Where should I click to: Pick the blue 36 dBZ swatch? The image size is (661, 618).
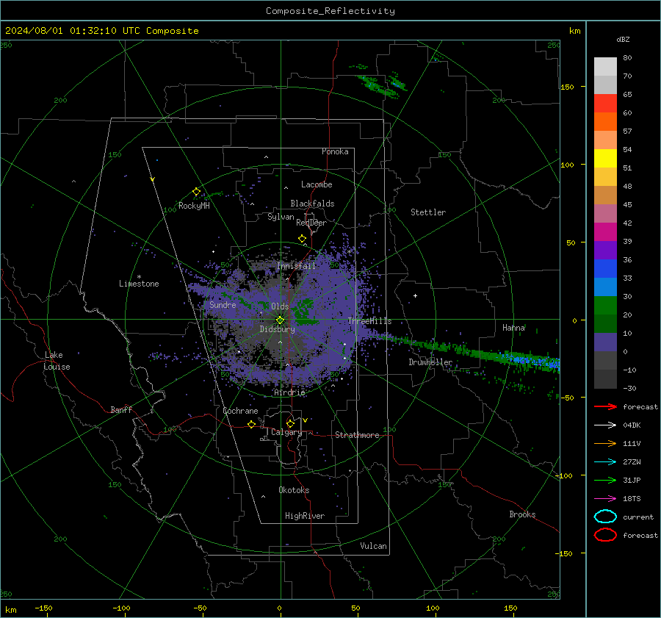605,269
